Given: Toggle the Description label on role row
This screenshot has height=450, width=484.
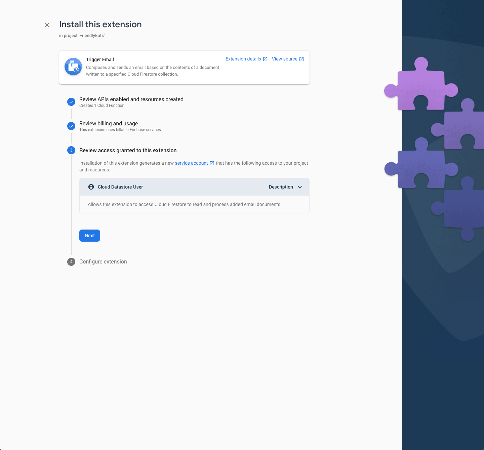Looking at the screenshot, I should pos(281,187).
